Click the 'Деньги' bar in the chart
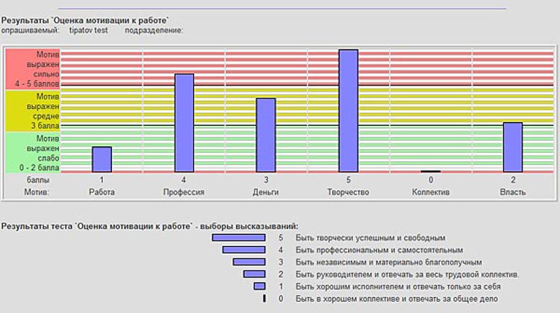Viewport: 560px width, 313px height. (x=266, y=135)
